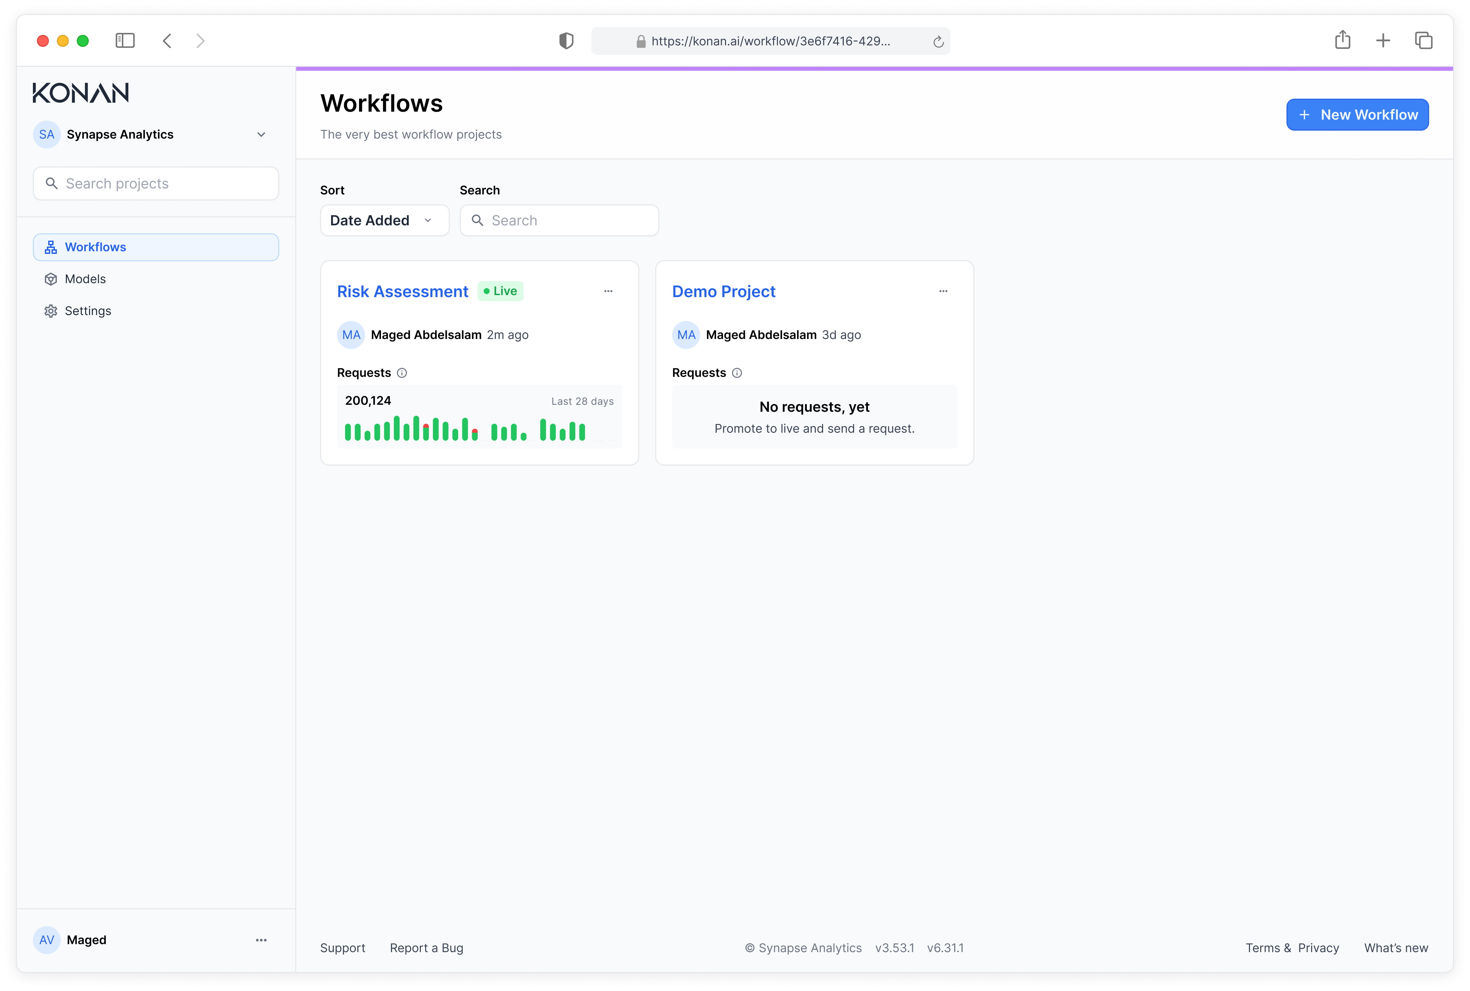The height and width of the screenshot is (991, 1470).
Task: Open the Demo Project workflow
Action: tap(724, 291)
